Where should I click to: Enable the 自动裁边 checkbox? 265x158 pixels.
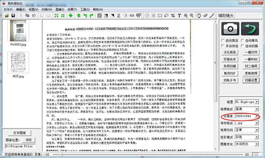[223, 40]
